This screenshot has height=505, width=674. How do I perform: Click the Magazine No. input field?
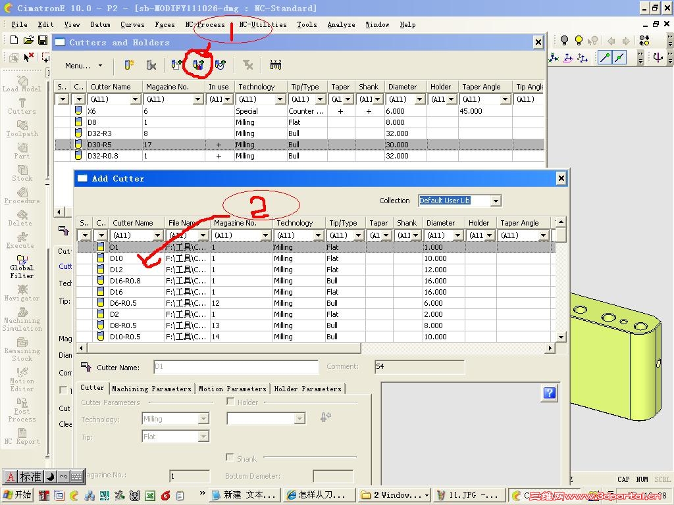point(190,476)
